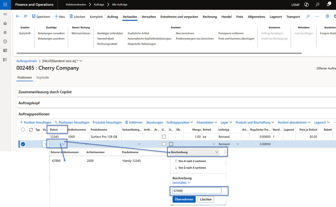The width and height of the screenshot is (336, 207).
Task: Open Favorites star icon in sidebar
Action: coord(5,32)
